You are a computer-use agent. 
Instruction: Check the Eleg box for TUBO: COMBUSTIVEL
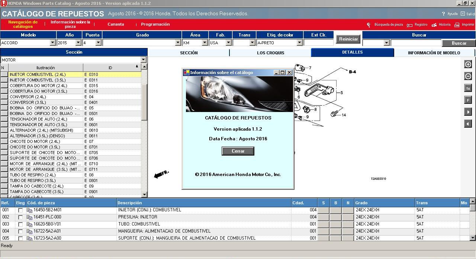point(21,224)
